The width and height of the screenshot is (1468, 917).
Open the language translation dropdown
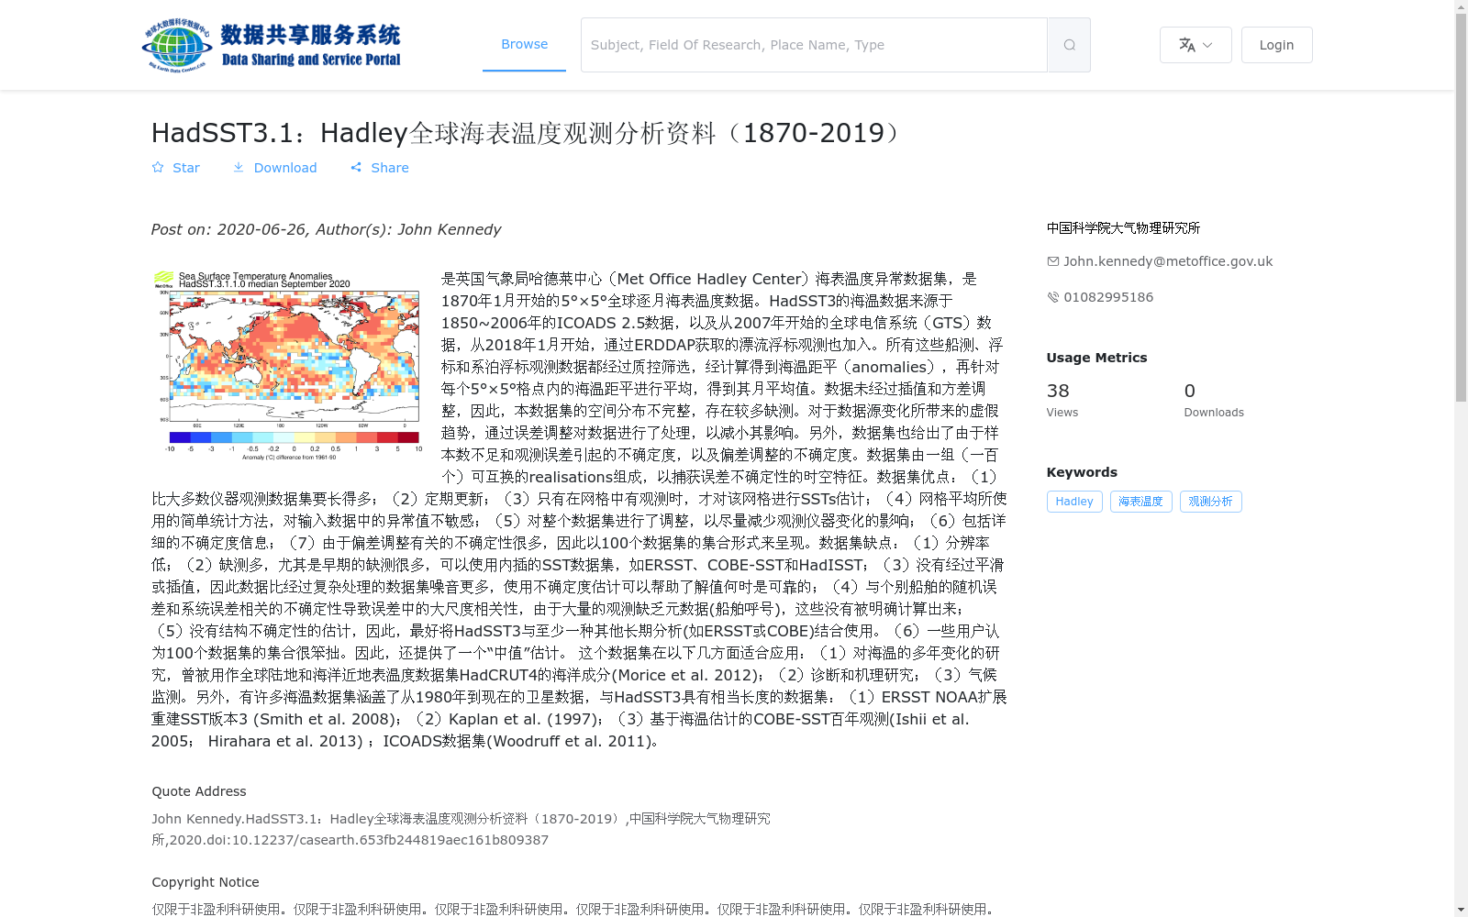1196,45
